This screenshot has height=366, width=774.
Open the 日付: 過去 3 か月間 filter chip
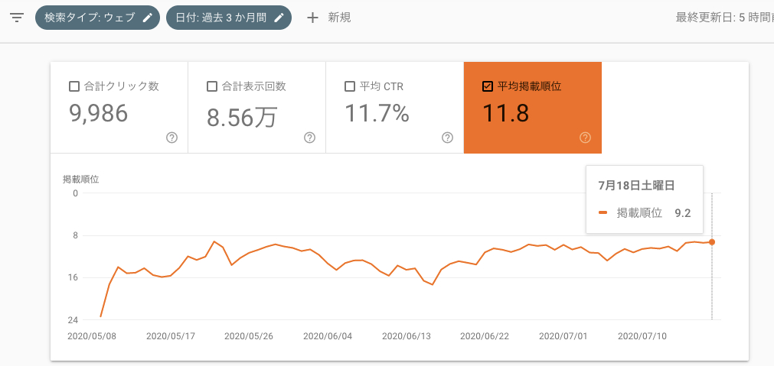point(229,18)
